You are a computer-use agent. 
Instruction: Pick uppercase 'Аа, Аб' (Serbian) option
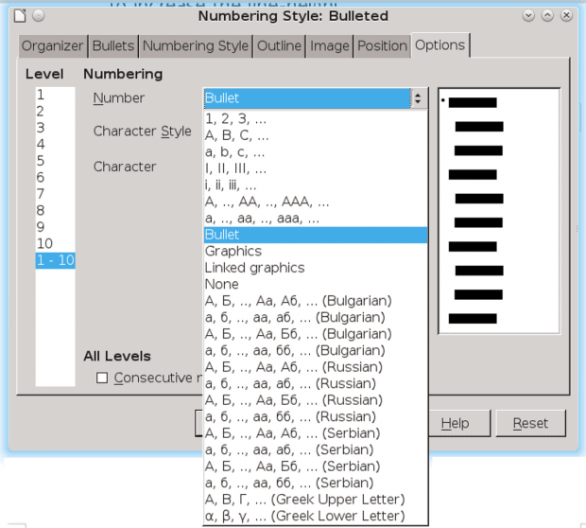pos(316,433)
